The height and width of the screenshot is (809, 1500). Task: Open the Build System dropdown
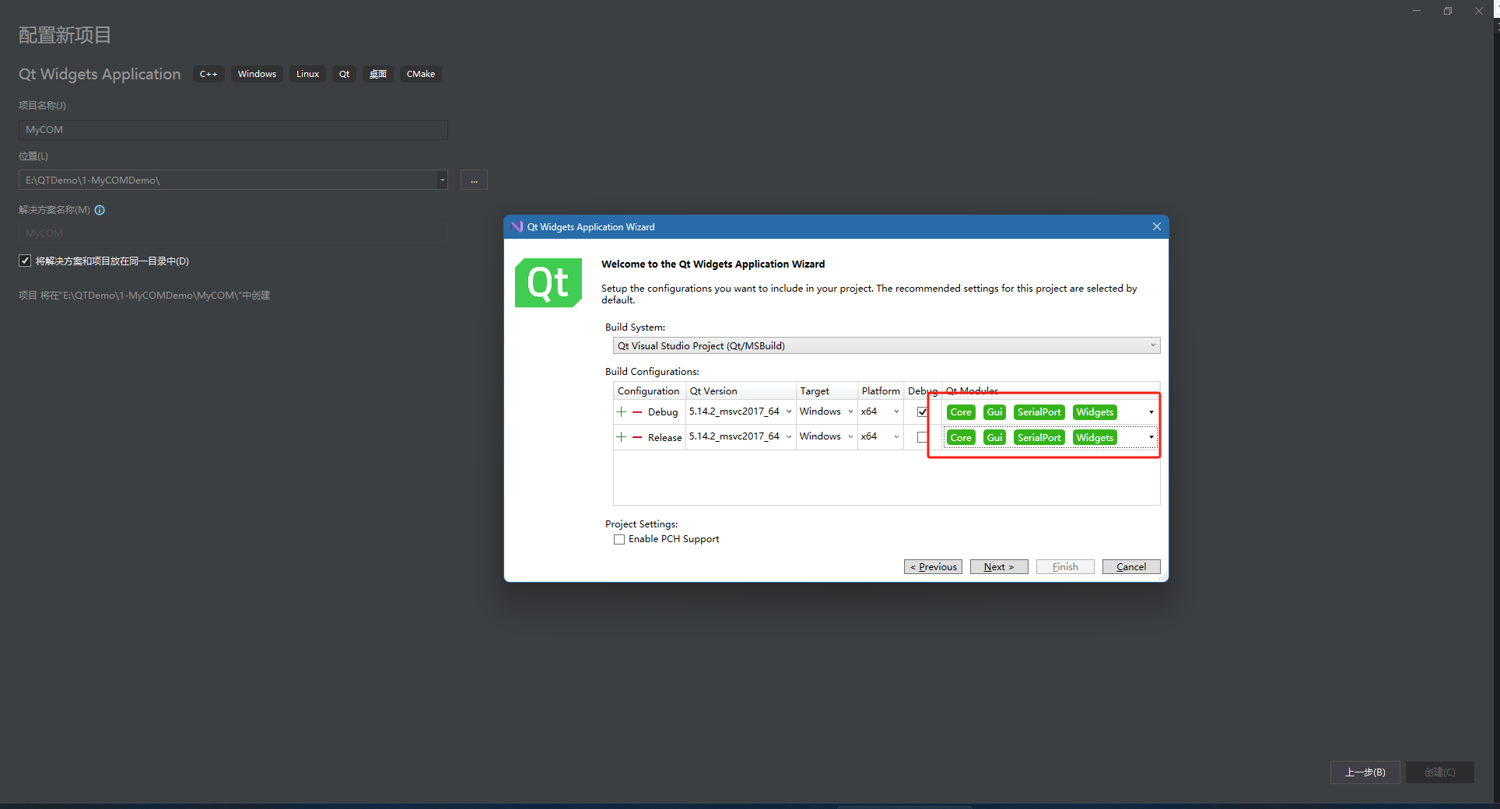(886, 345)
